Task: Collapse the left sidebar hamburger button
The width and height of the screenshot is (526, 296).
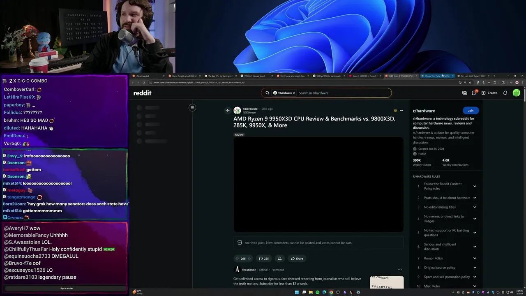Action: [x=192, y=108]
